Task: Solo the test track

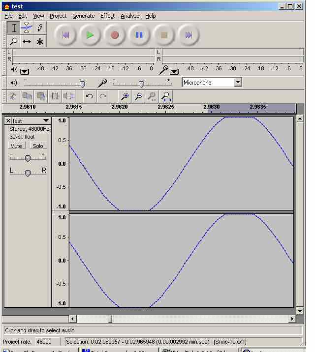Action: click(37, 146)
